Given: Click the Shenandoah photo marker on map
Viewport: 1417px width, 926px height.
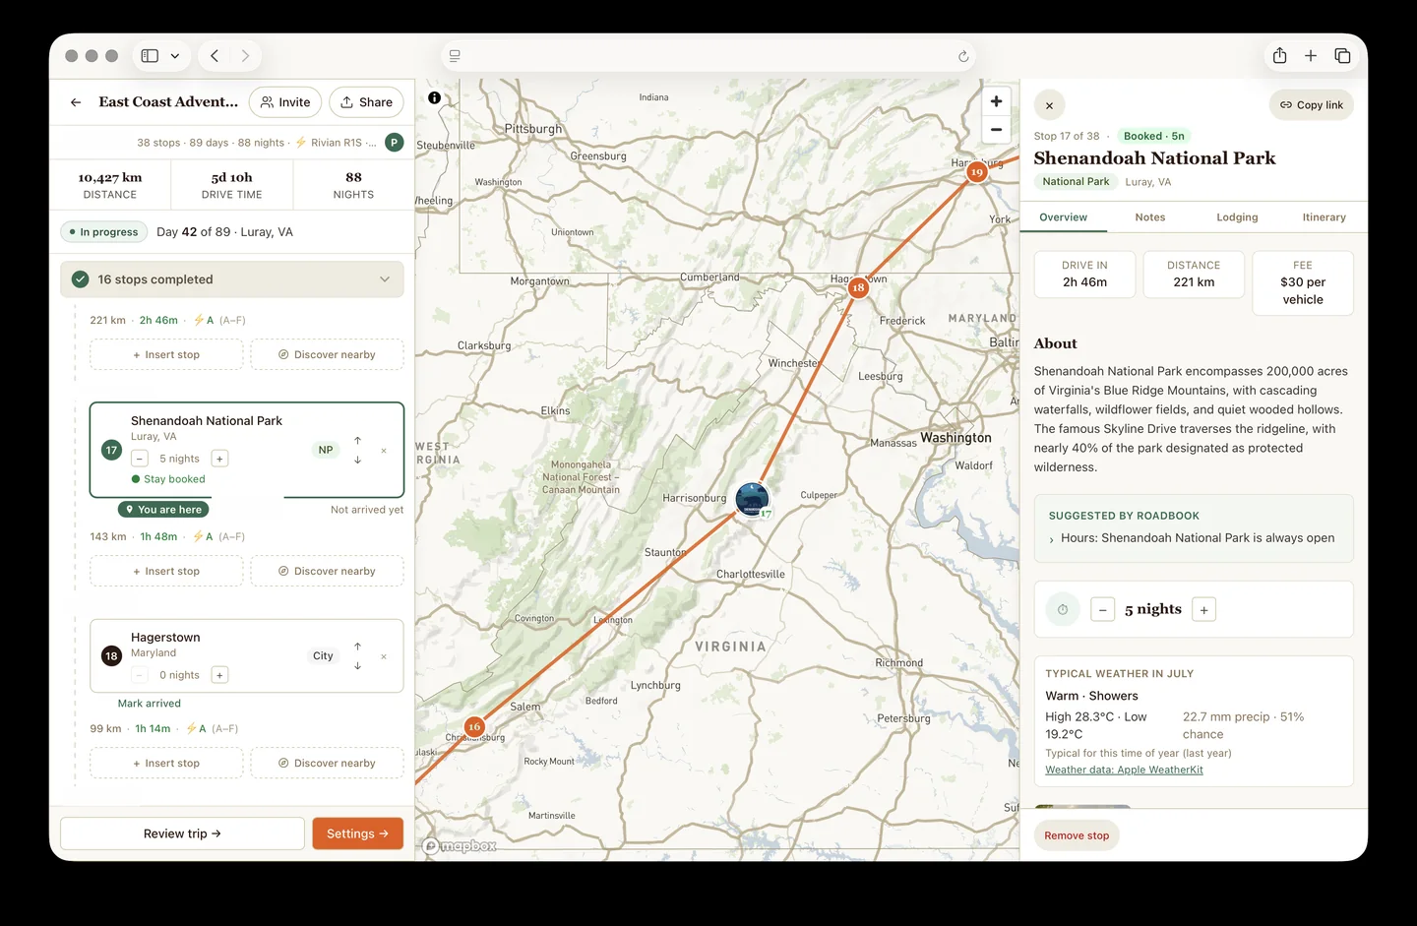Looking at the screenshot, I should tap(752, 499).
